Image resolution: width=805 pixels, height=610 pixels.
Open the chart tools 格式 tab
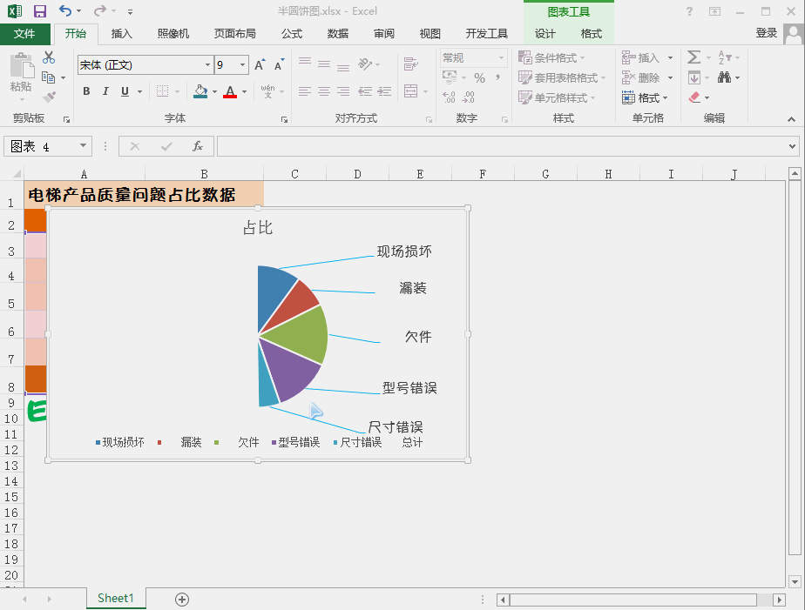[x=591, y=34]
